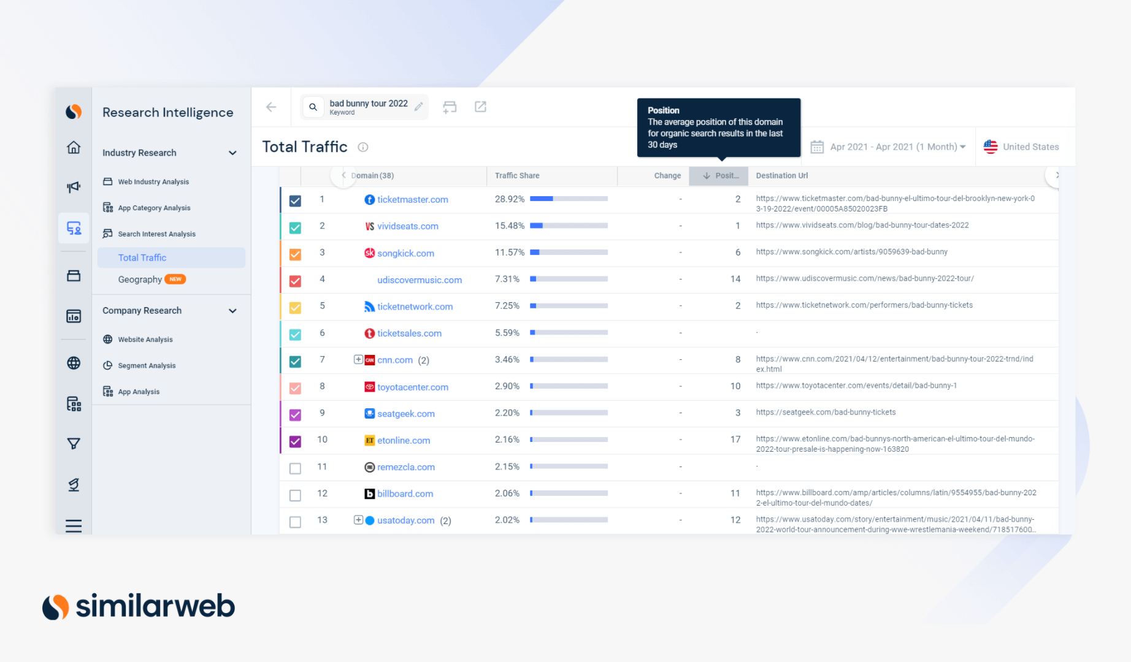
Task: Click the left chevron beside Domain column
Action: (x=343, y=175)
